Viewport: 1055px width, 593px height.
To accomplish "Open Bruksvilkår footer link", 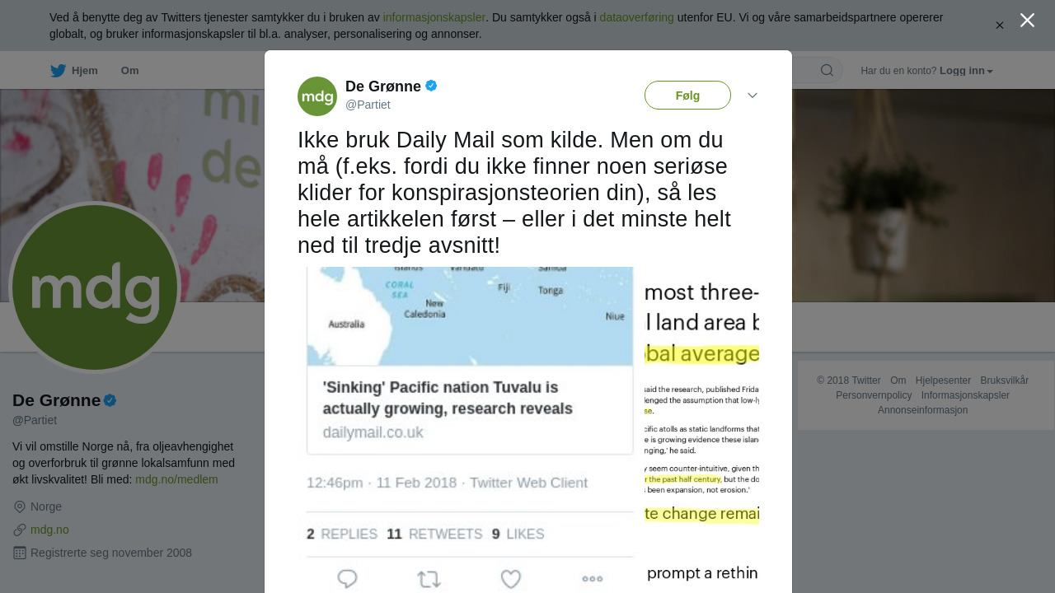I will pos(1004,381).
